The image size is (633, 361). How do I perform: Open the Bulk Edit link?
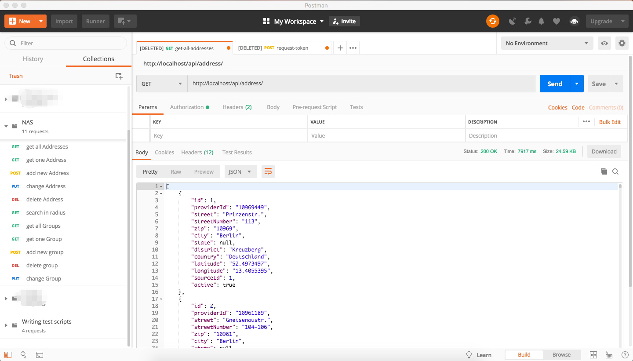(610, 122)
